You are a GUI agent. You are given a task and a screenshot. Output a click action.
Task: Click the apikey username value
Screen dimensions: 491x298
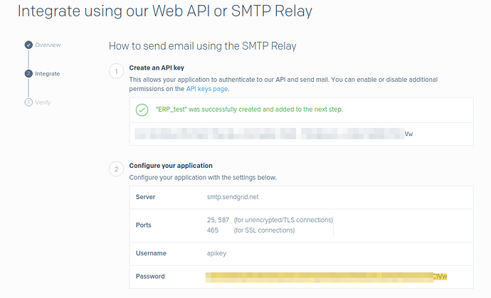click(216, 252)
